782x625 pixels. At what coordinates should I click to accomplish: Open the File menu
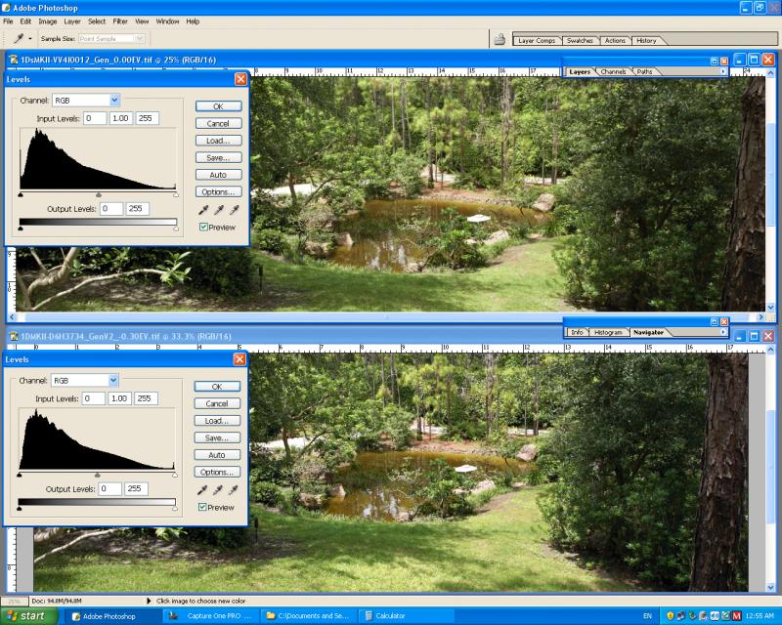[x=8, y=21]
